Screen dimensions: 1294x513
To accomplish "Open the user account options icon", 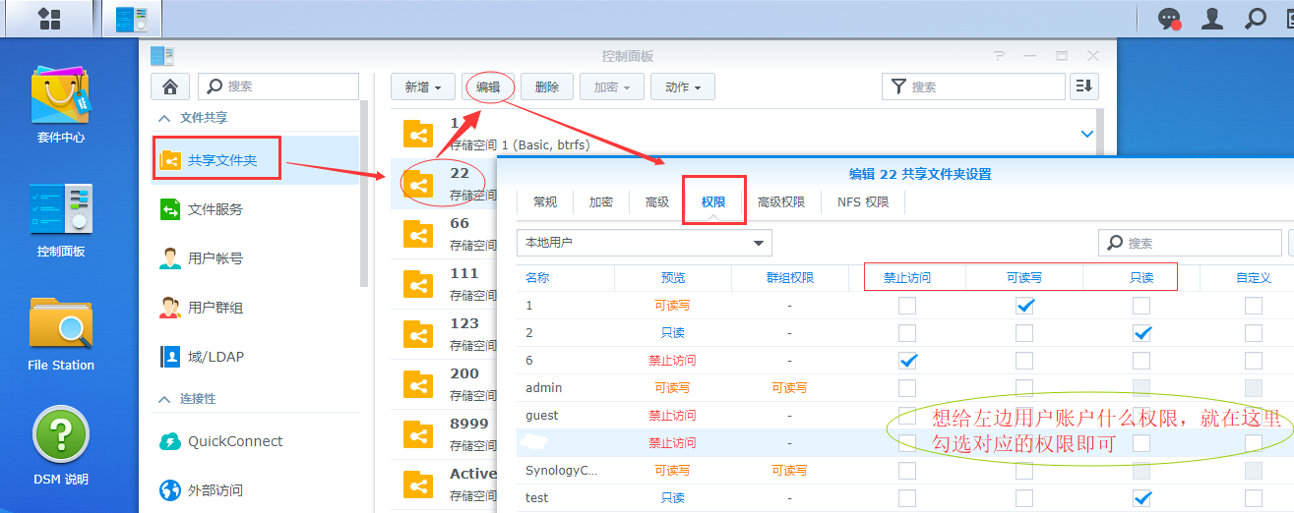I will point(1213,19).
